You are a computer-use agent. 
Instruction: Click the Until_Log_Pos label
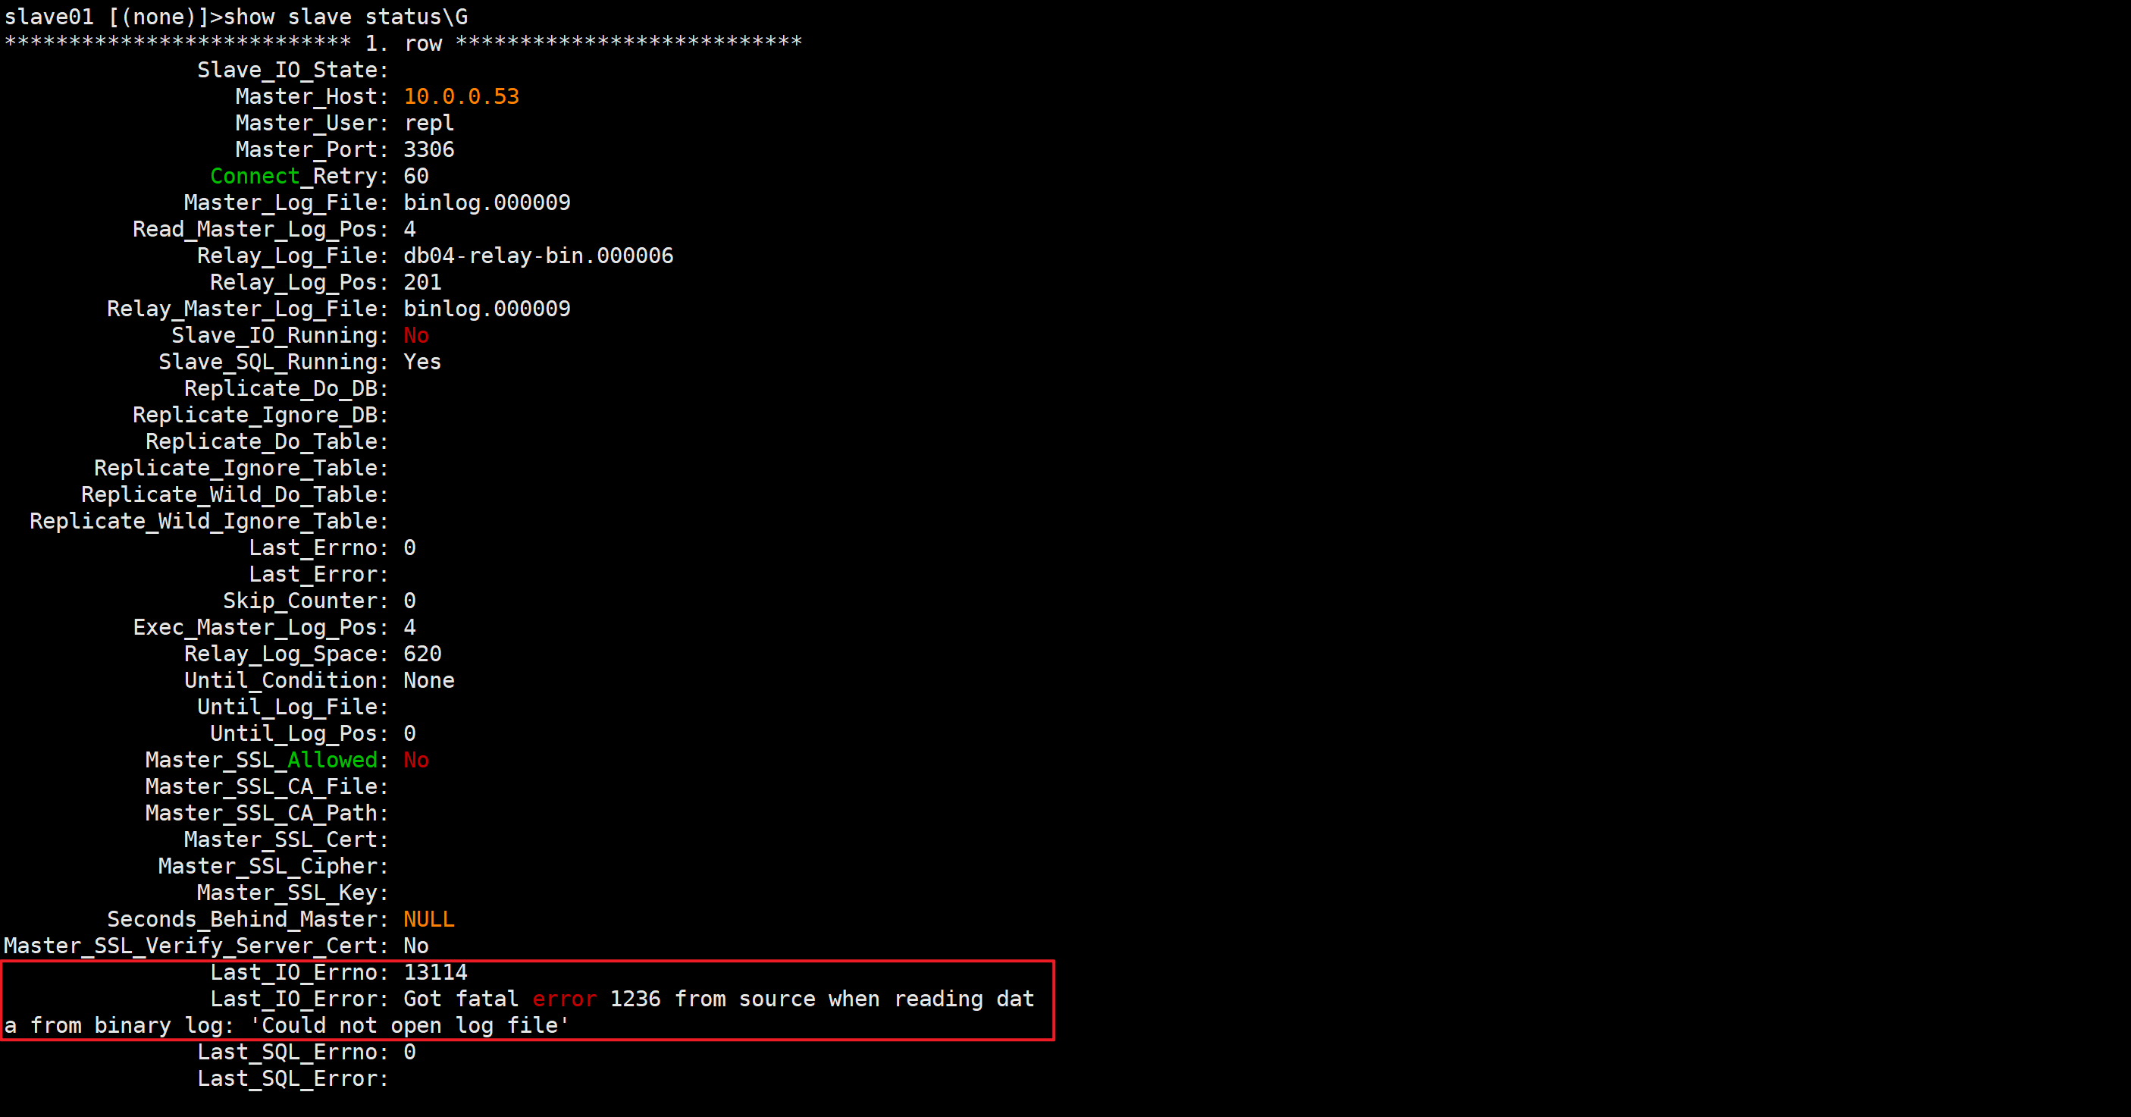pos(299,733)
